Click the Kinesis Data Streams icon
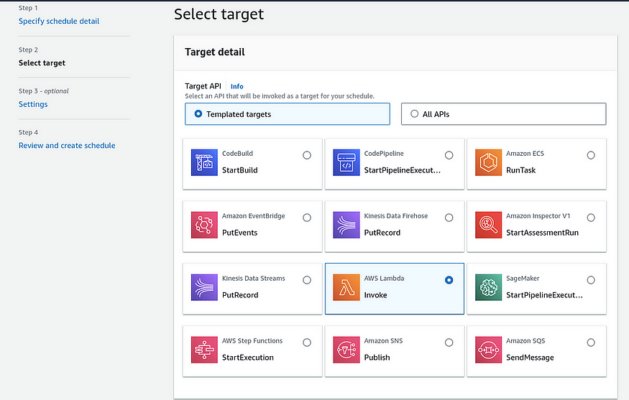 tap(204, 287)
